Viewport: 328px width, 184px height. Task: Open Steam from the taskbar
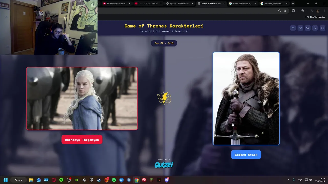click(99, 180)
